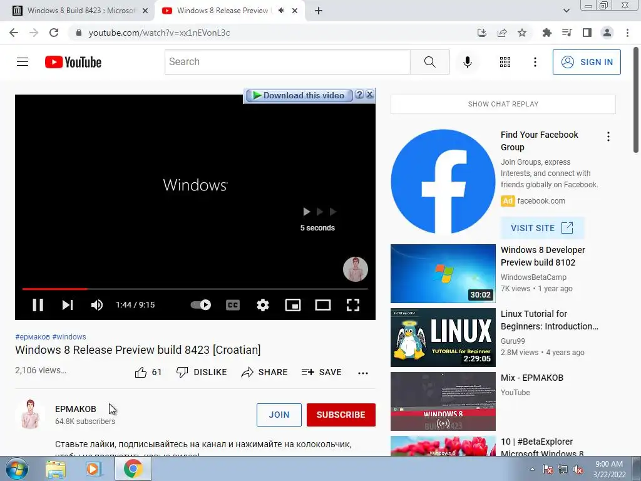This screenshot has height=481, width=641.
Task: Click the DISLIKE button
Action: (x=201, y=372)
